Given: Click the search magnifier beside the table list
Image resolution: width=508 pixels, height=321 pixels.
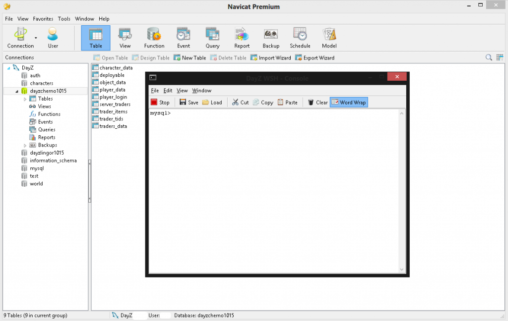Looking at the screenshot, I should pos(489,57).
